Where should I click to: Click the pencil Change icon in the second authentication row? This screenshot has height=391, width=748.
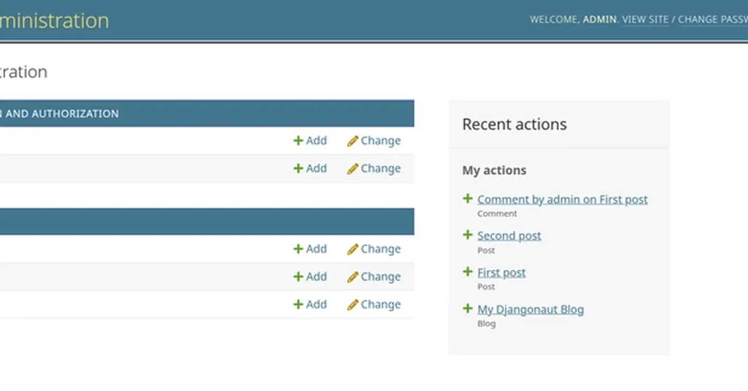pyautogui.click(x=353, y=168)
